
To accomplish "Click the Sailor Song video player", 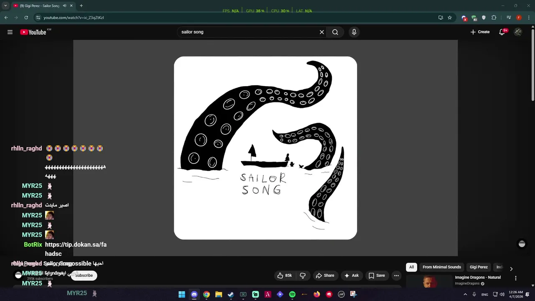I will coord(265,148).
